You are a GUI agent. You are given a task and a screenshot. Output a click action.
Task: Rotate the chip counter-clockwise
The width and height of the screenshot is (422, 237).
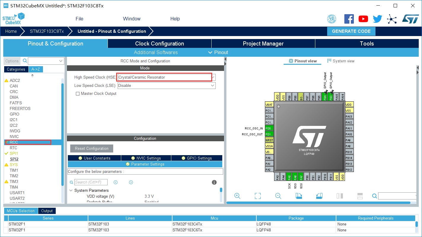click(319, 196)
